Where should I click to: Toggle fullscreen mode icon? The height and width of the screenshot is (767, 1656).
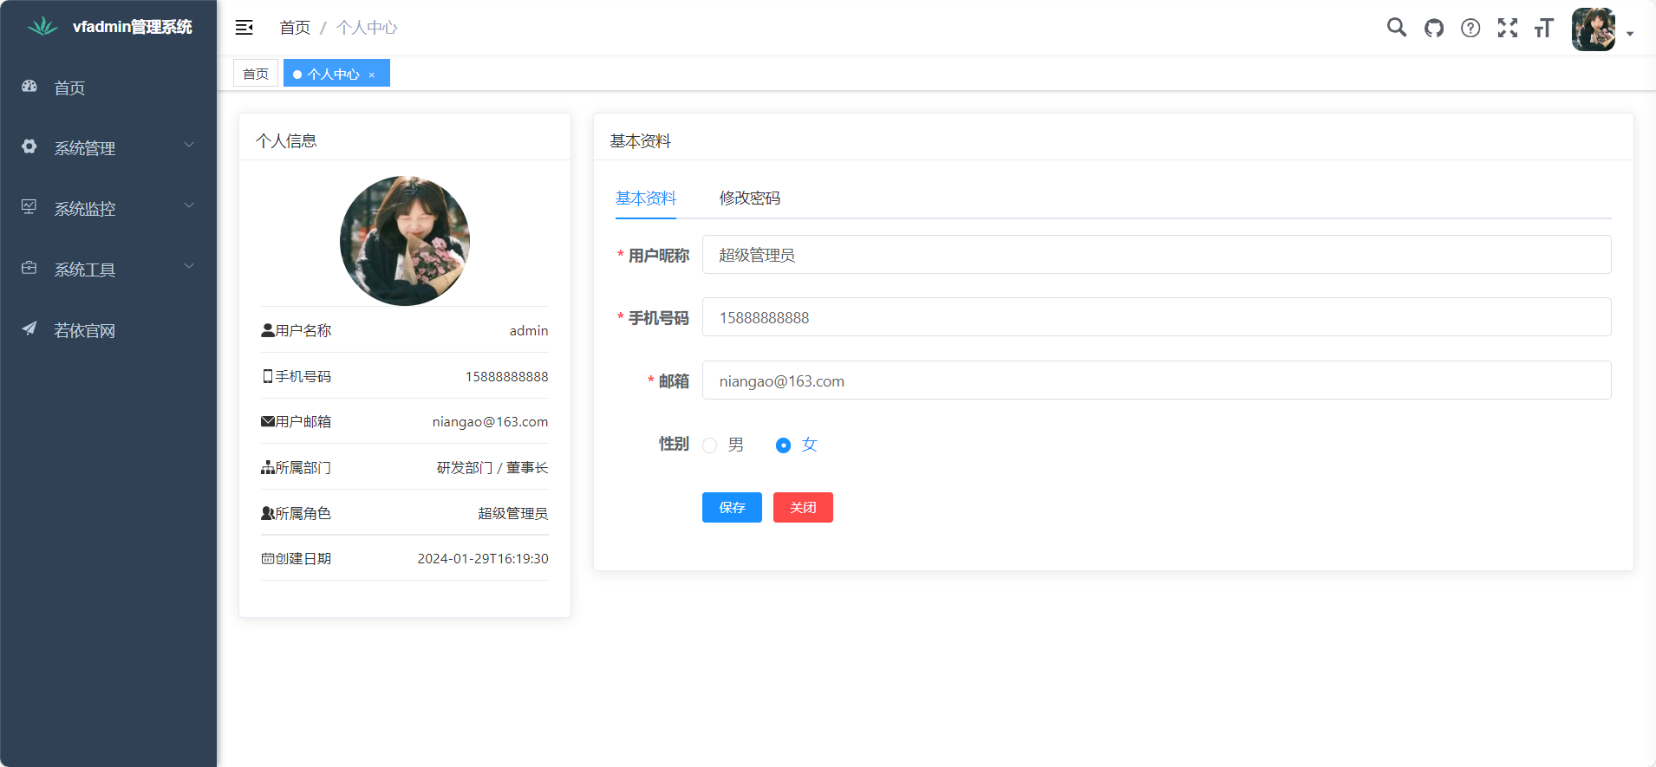(1508, 28)
